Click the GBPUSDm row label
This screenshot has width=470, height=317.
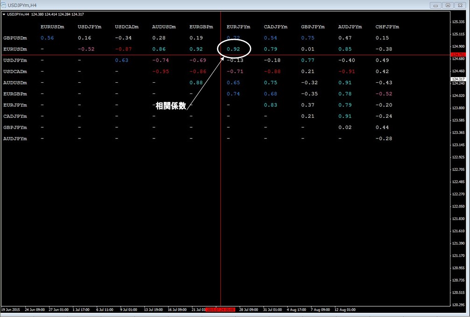click(x=15, y=38)
